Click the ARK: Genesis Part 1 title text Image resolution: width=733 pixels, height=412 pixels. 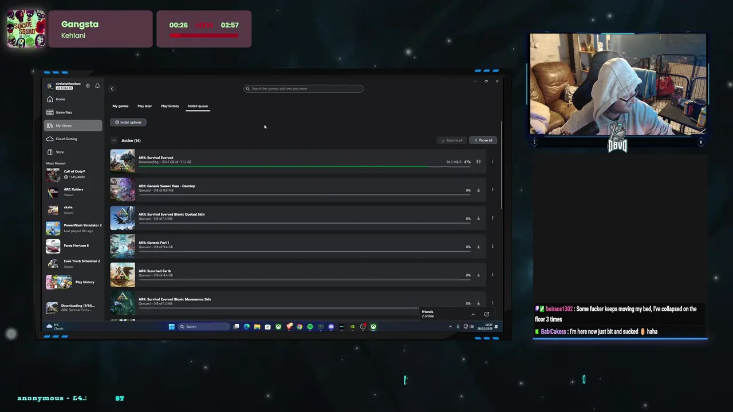coord(153,243)
